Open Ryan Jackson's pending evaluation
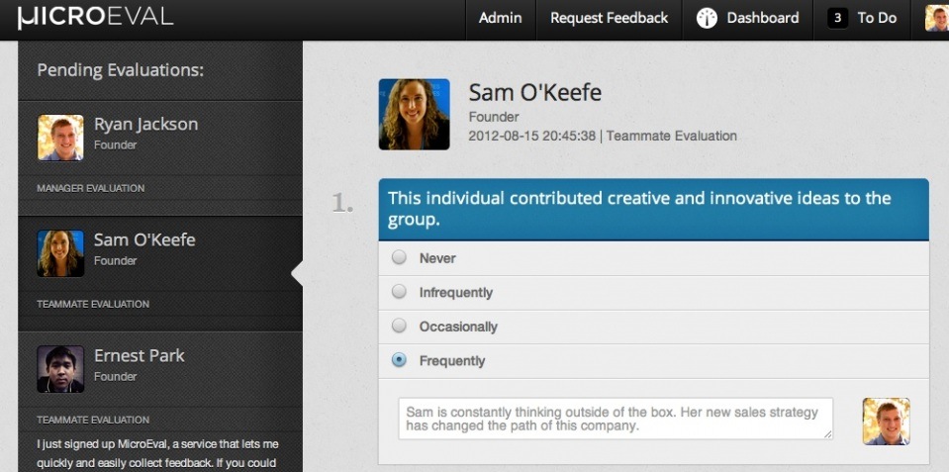Image resolution: width=949 pixels, height=472 pixels. point(145,125)
